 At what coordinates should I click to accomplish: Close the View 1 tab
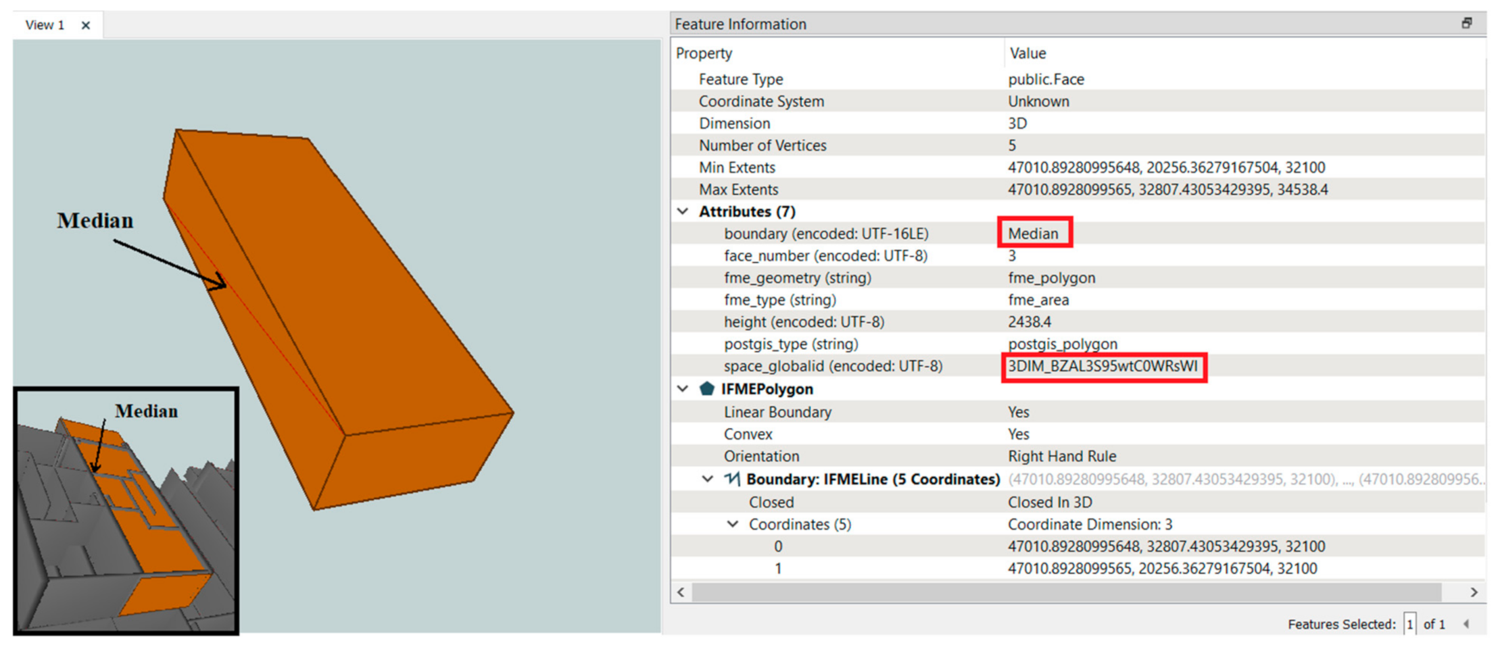pos(86,26)
